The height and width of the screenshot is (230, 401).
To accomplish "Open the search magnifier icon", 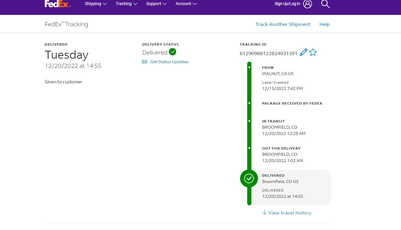I will [x=325, y=4].
